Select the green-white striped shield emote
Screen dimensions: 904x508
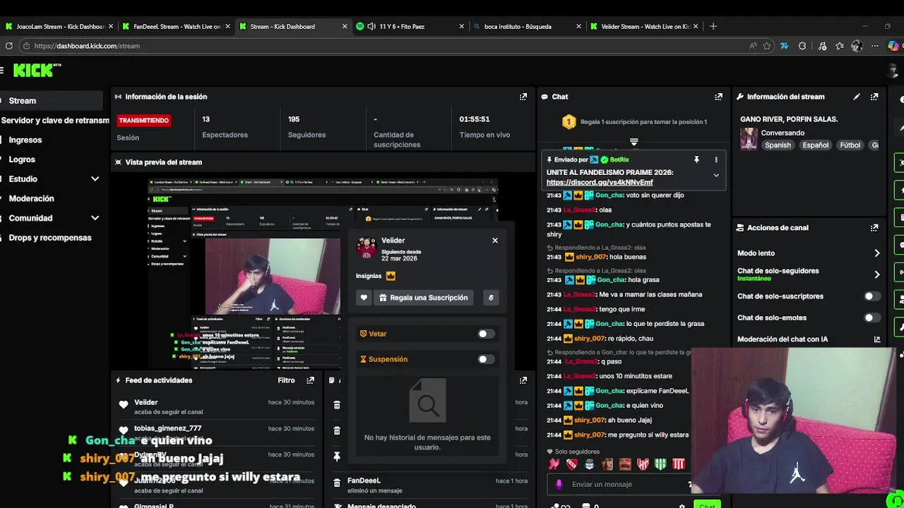pos(660,464)
